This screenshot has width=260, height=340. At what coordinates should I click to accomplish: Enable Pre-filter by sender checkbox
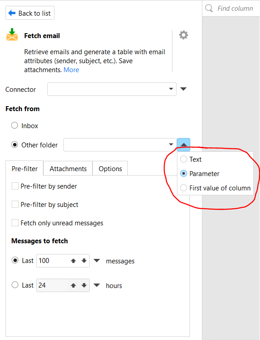15,186
